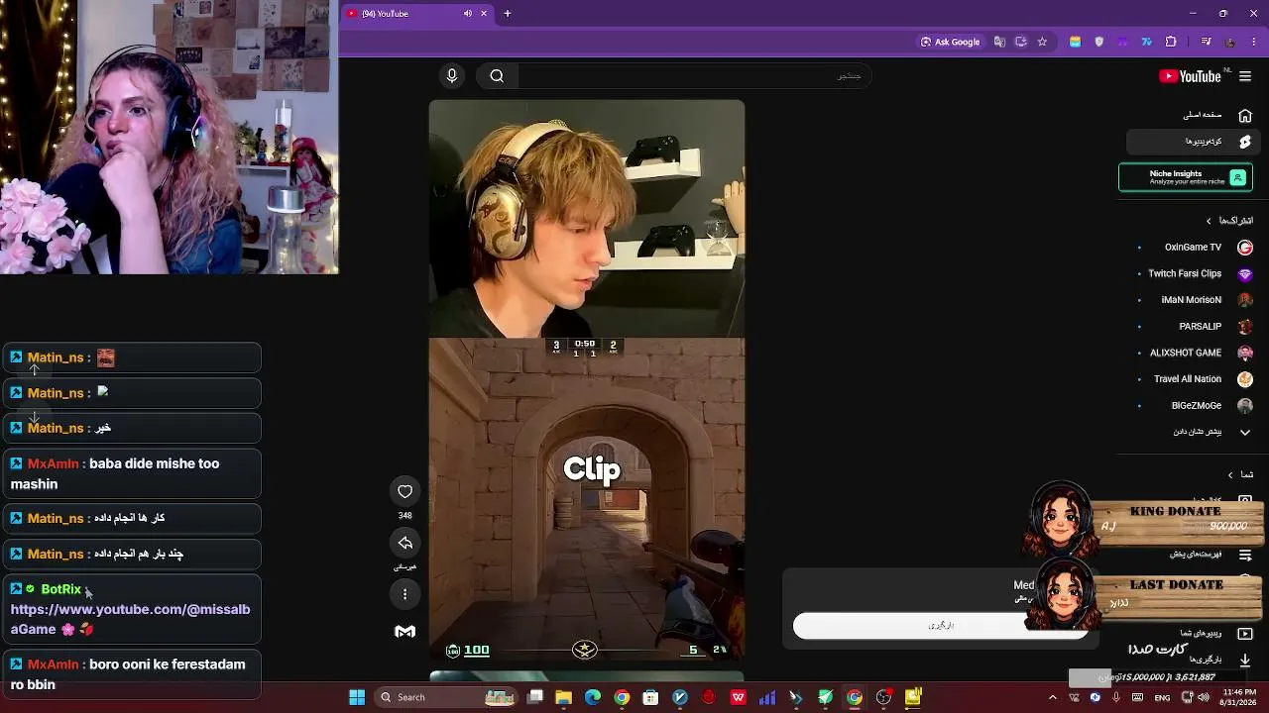
Task: Open the PARSALIP channel
Action: 1196,327
